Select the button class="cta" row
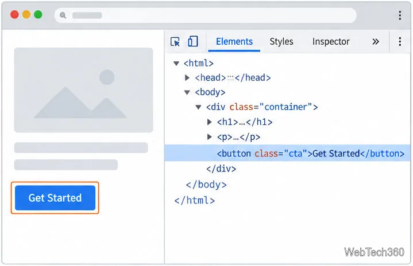The height and width of the screenshot is (266, 413). coord(288,153)
